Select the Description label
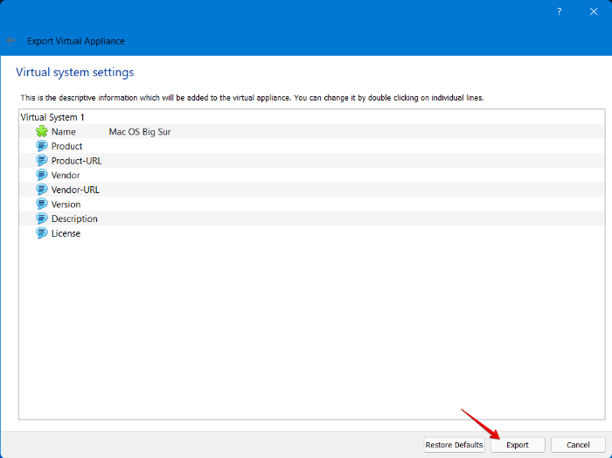The height and width of the screenshot is (458, 612). coord(74,219)
